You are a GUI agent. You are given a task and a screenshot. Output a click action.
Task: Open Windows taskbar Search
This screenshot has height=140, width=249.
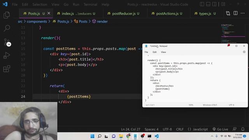pos(100,136)
